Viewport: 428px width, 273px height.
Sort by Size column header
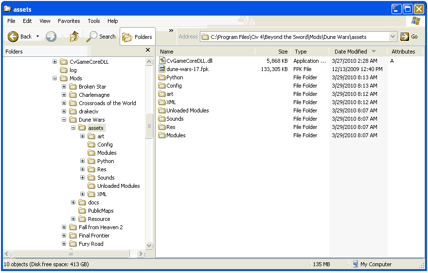tap(273, 52)
